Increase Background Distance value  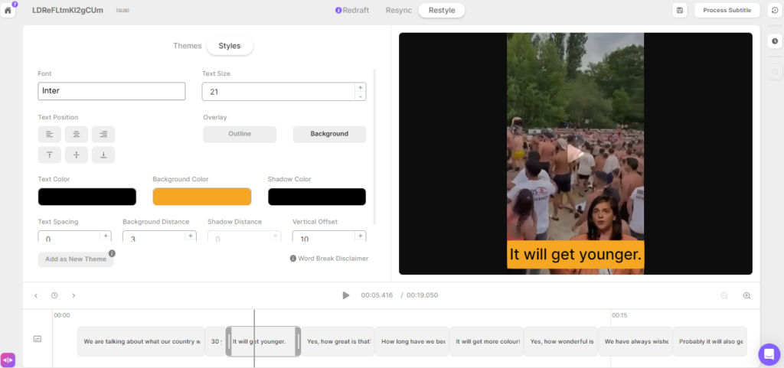pos(191,235)
